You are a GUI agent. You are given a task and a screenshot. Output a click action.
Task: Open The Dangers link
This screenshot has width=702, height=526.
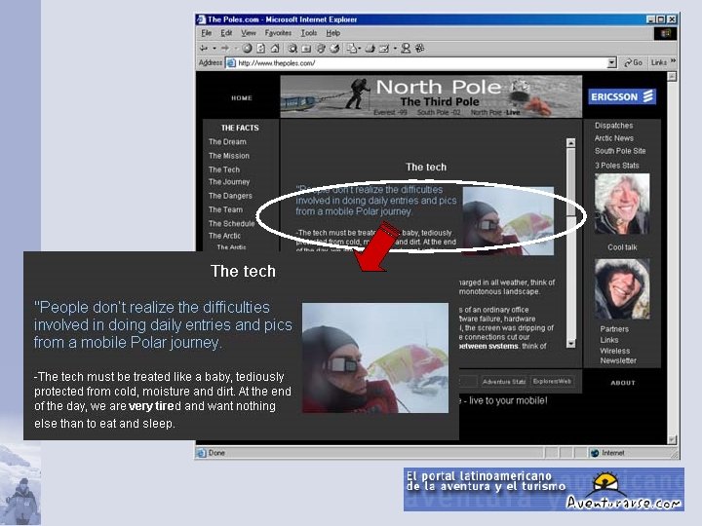230,196
